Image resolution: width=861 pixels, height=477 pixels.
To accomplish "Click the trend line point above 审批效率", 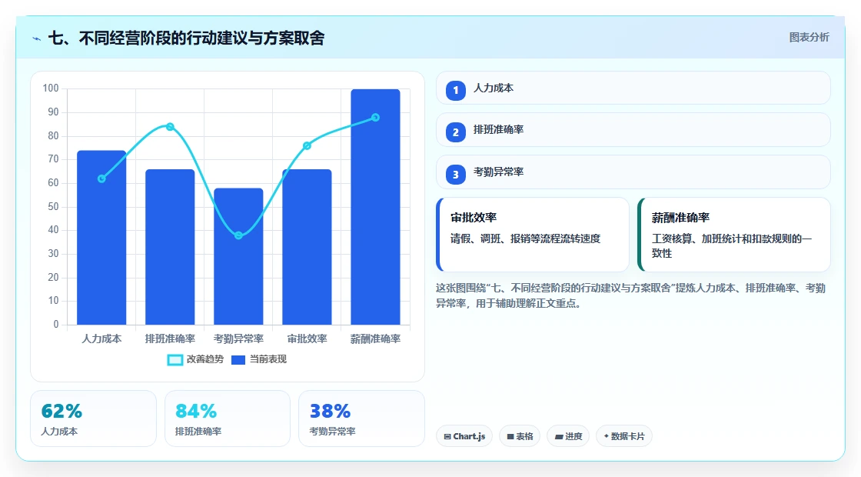I will point(307,145).
